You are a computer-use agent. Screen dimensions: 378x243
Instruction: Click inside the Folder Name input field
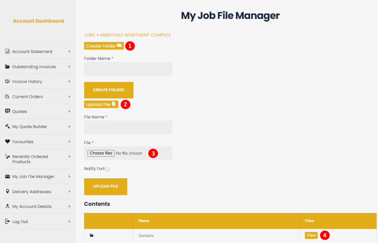pyautogui.click(x=128, y=69)
